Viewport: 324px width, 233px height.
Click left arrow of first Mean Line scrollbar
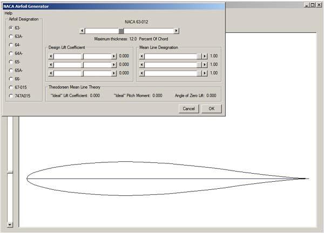tap(141, 56)
